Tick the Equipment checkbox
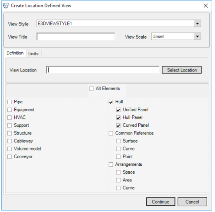The width and height of the screenshot is (215, 212). coord(10,110)
